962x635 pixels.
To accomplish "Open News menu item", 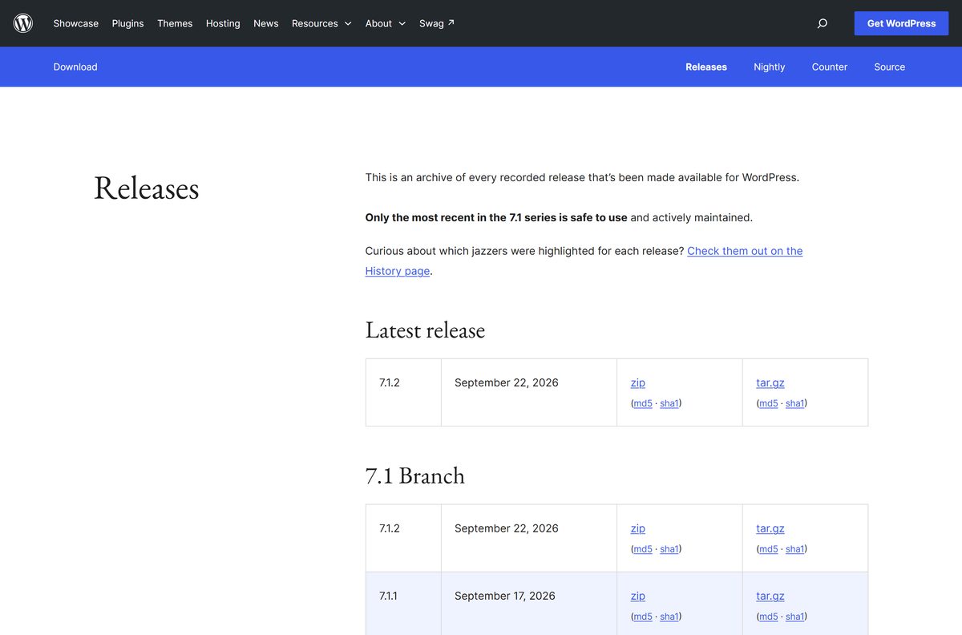I will tap(266, 23).
